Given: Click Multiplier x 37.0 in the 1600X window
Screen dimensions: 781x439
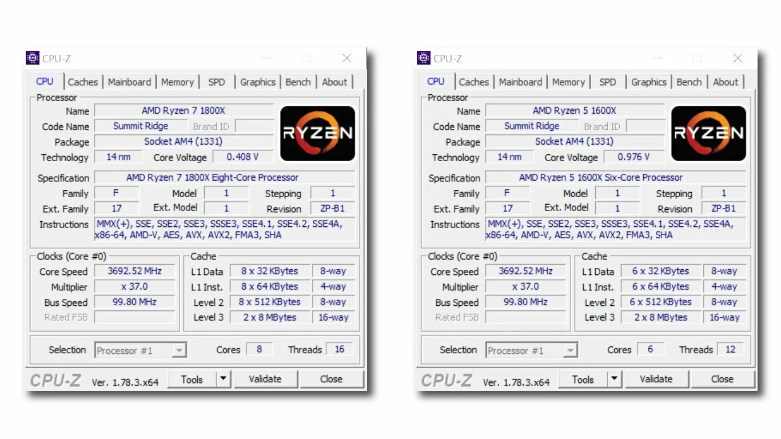Looking at the screenshot, I should click(x=526, y=286).
